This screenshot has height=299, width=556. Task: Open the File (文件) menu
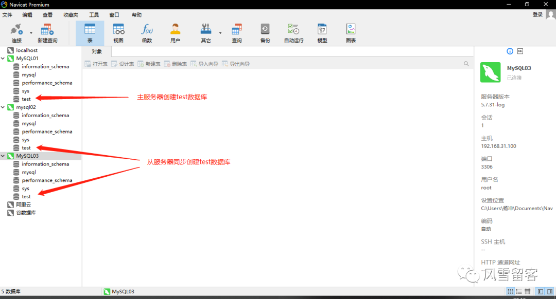tap(7, 15)
